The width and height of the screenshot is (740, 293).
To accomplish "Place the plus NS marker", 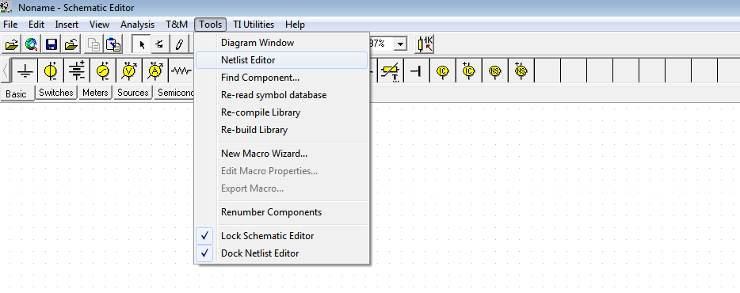I will coord(521,70).
